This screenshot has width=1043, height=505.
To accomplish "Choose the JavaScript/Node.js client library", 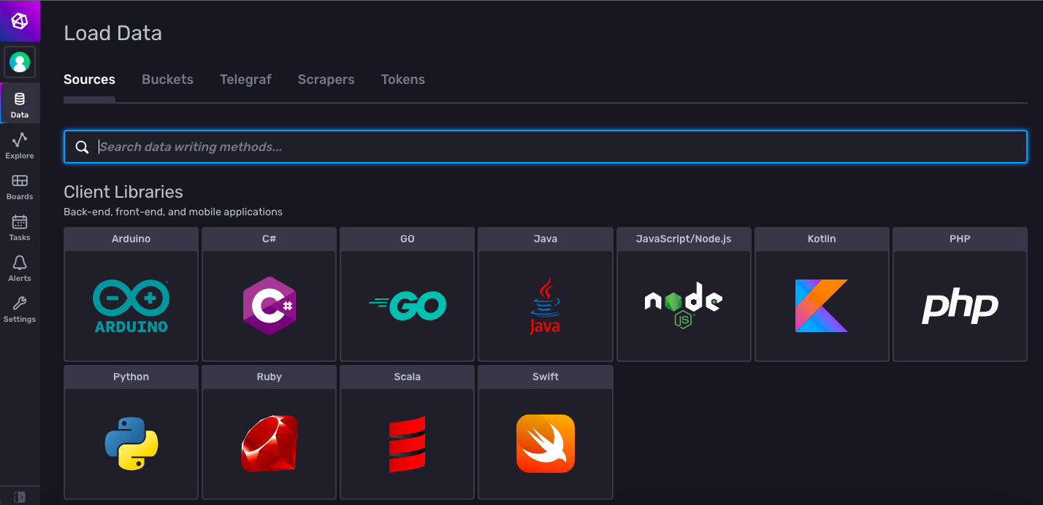I will tap(684, 294).
